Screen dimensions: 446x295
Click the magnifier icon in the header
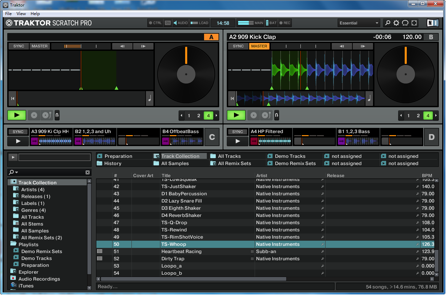click(x=387, y=23)
